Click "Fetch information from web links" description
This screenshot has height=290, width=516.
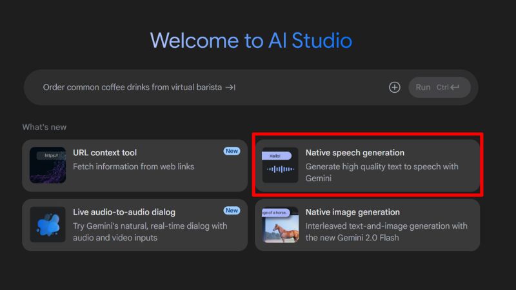pos(134,166)
